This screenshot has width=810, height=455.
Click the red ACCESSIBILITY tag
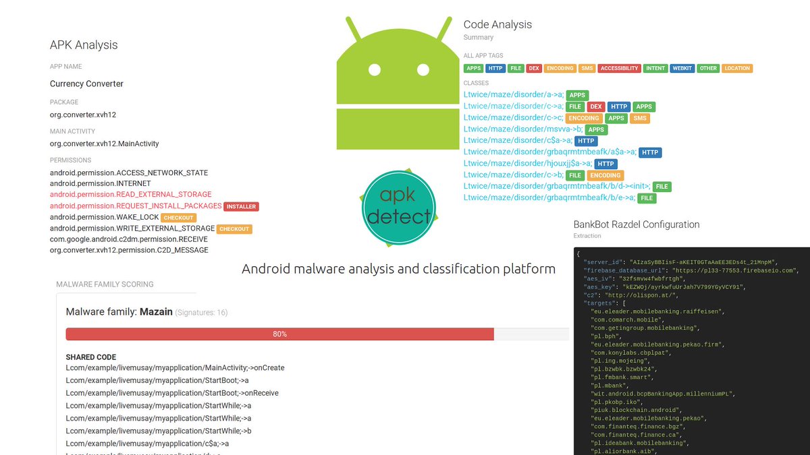pyautogui.click(x=620, y=68)
